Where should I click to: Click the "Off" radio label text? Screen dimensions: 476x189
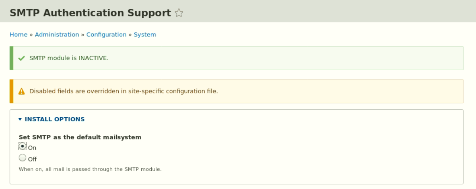[32, 159]
